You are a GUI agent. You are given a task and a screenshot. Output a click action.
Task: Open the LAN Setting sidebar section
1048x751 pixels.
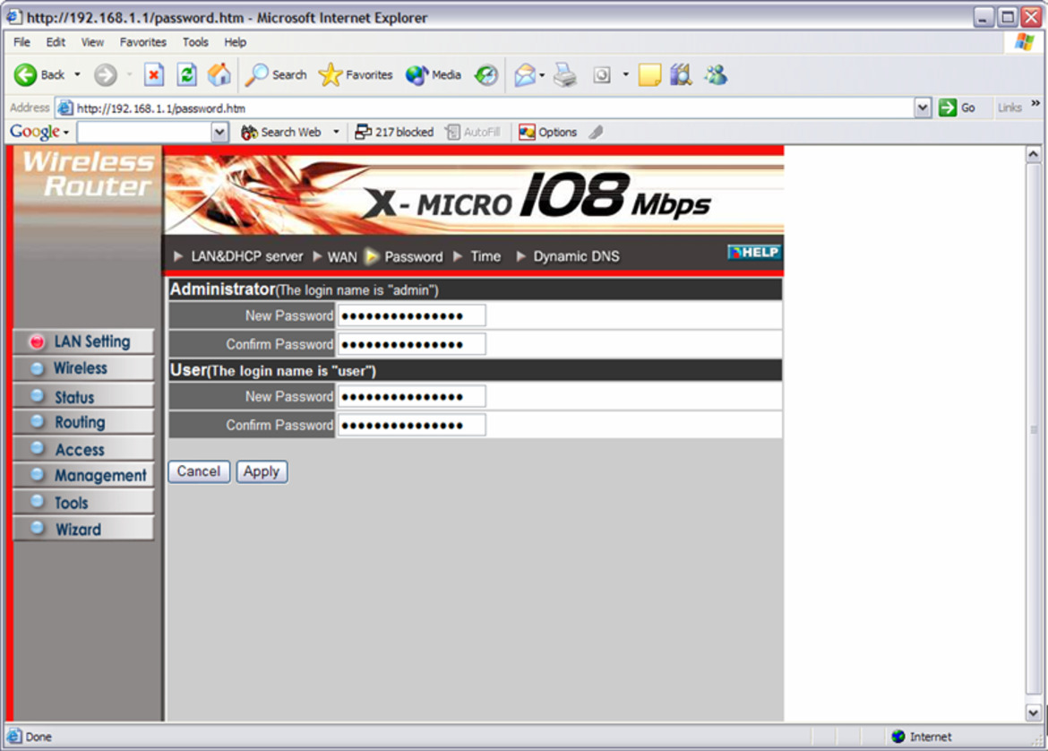tap(83, 341)
